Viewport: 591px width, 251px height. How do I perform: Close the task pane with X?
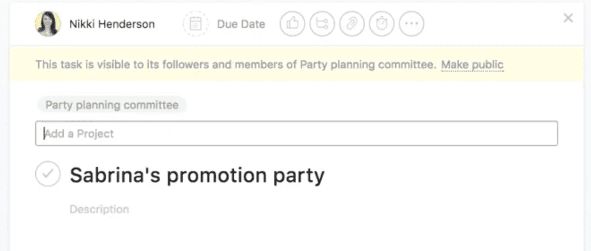click(568, 18)
